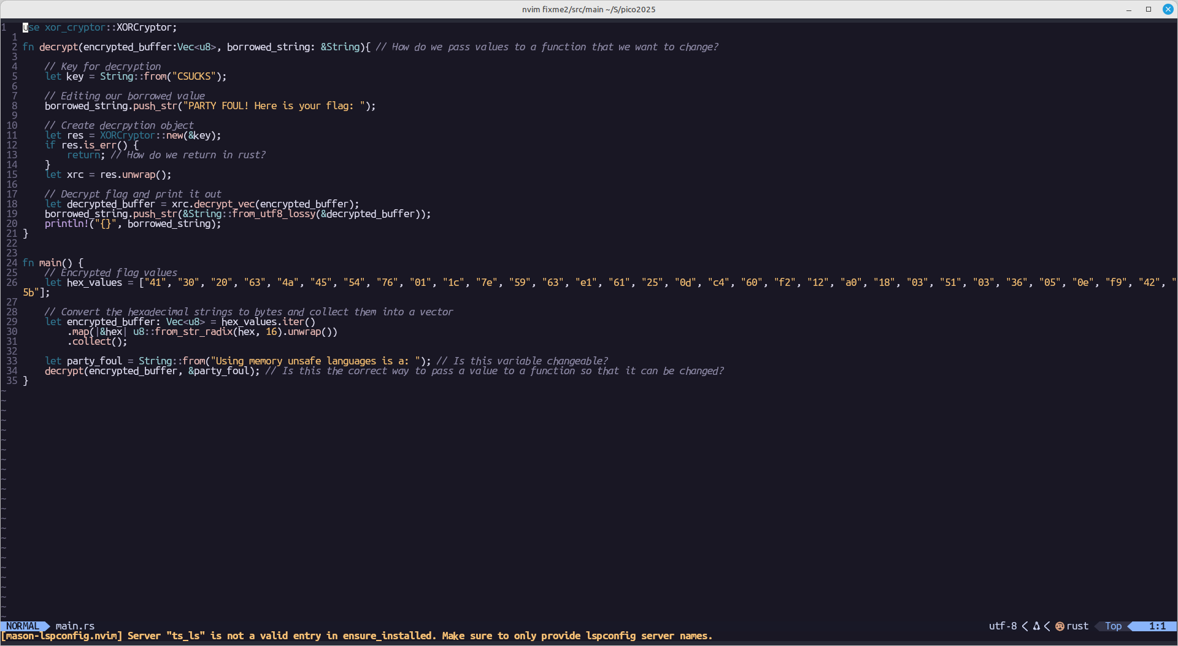Click the 1:1 cursor position indicator
The image size is (1178, 646).
point(1157,626)
